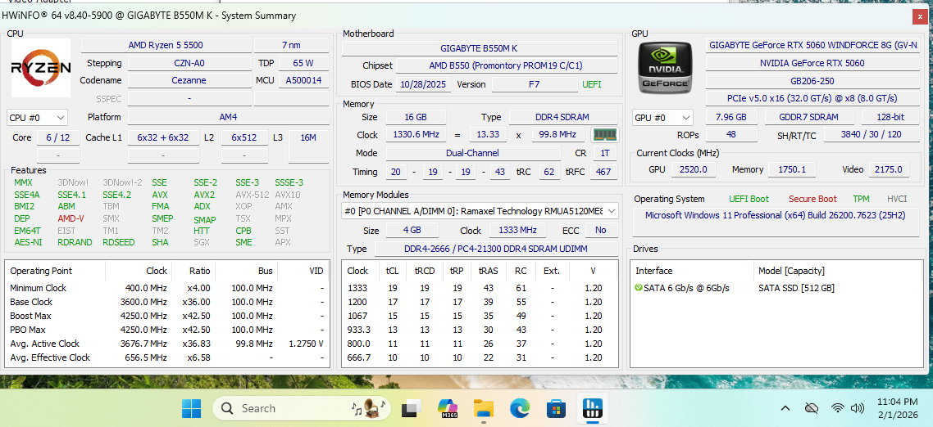Click the 6 / 12 core count value
Screen dimensions: 933x427
point(57,137)
